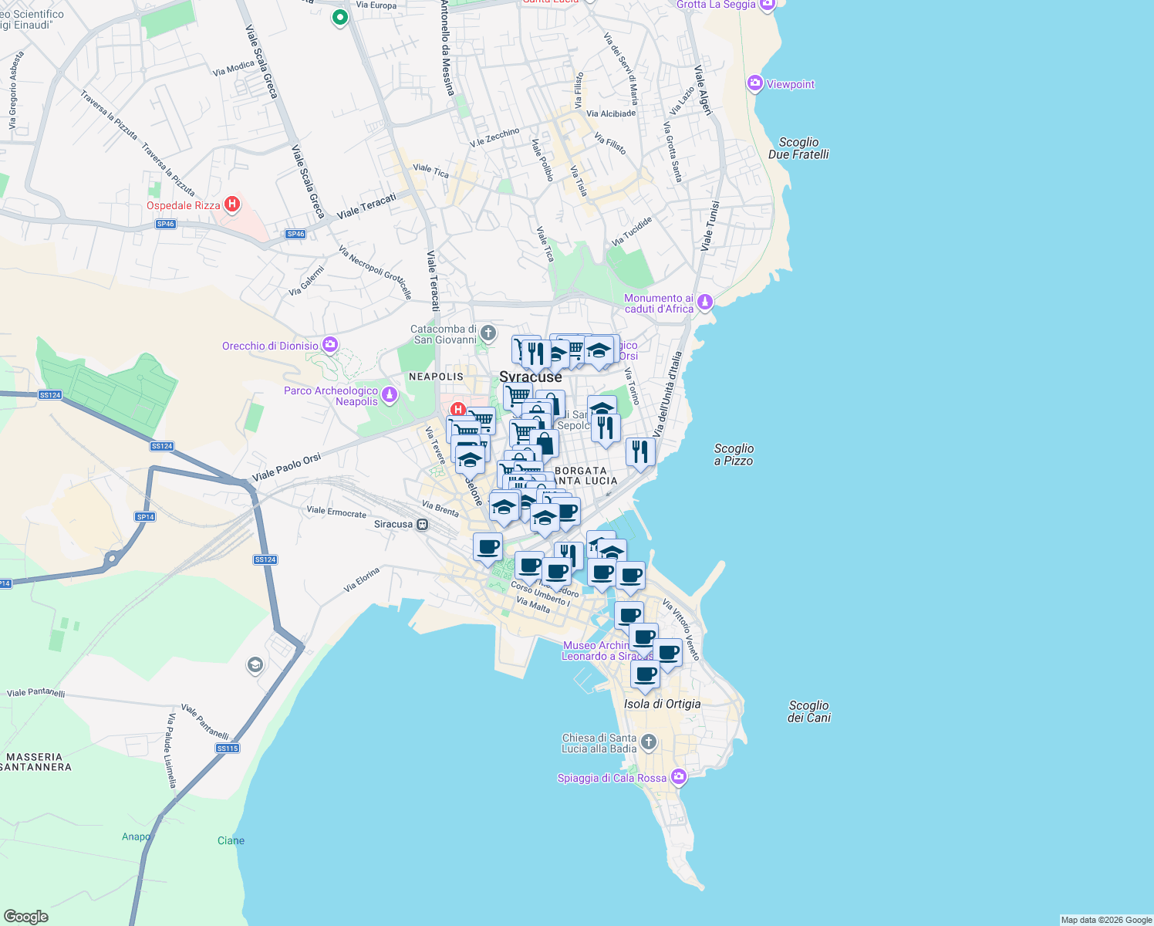Click the camera icon at Spiaggia di Cala Rossa
This screenshot has width=1154, height=926.
(678, 777)
